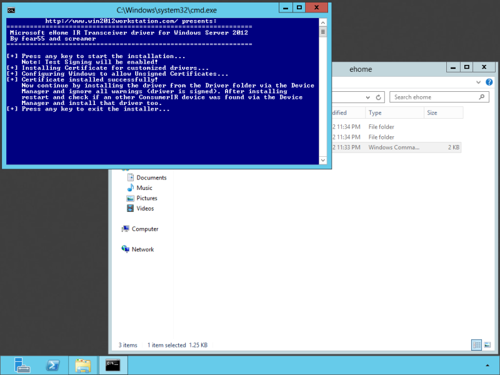Select the second File folder row
Screen dimensions: 500x375
396,137
